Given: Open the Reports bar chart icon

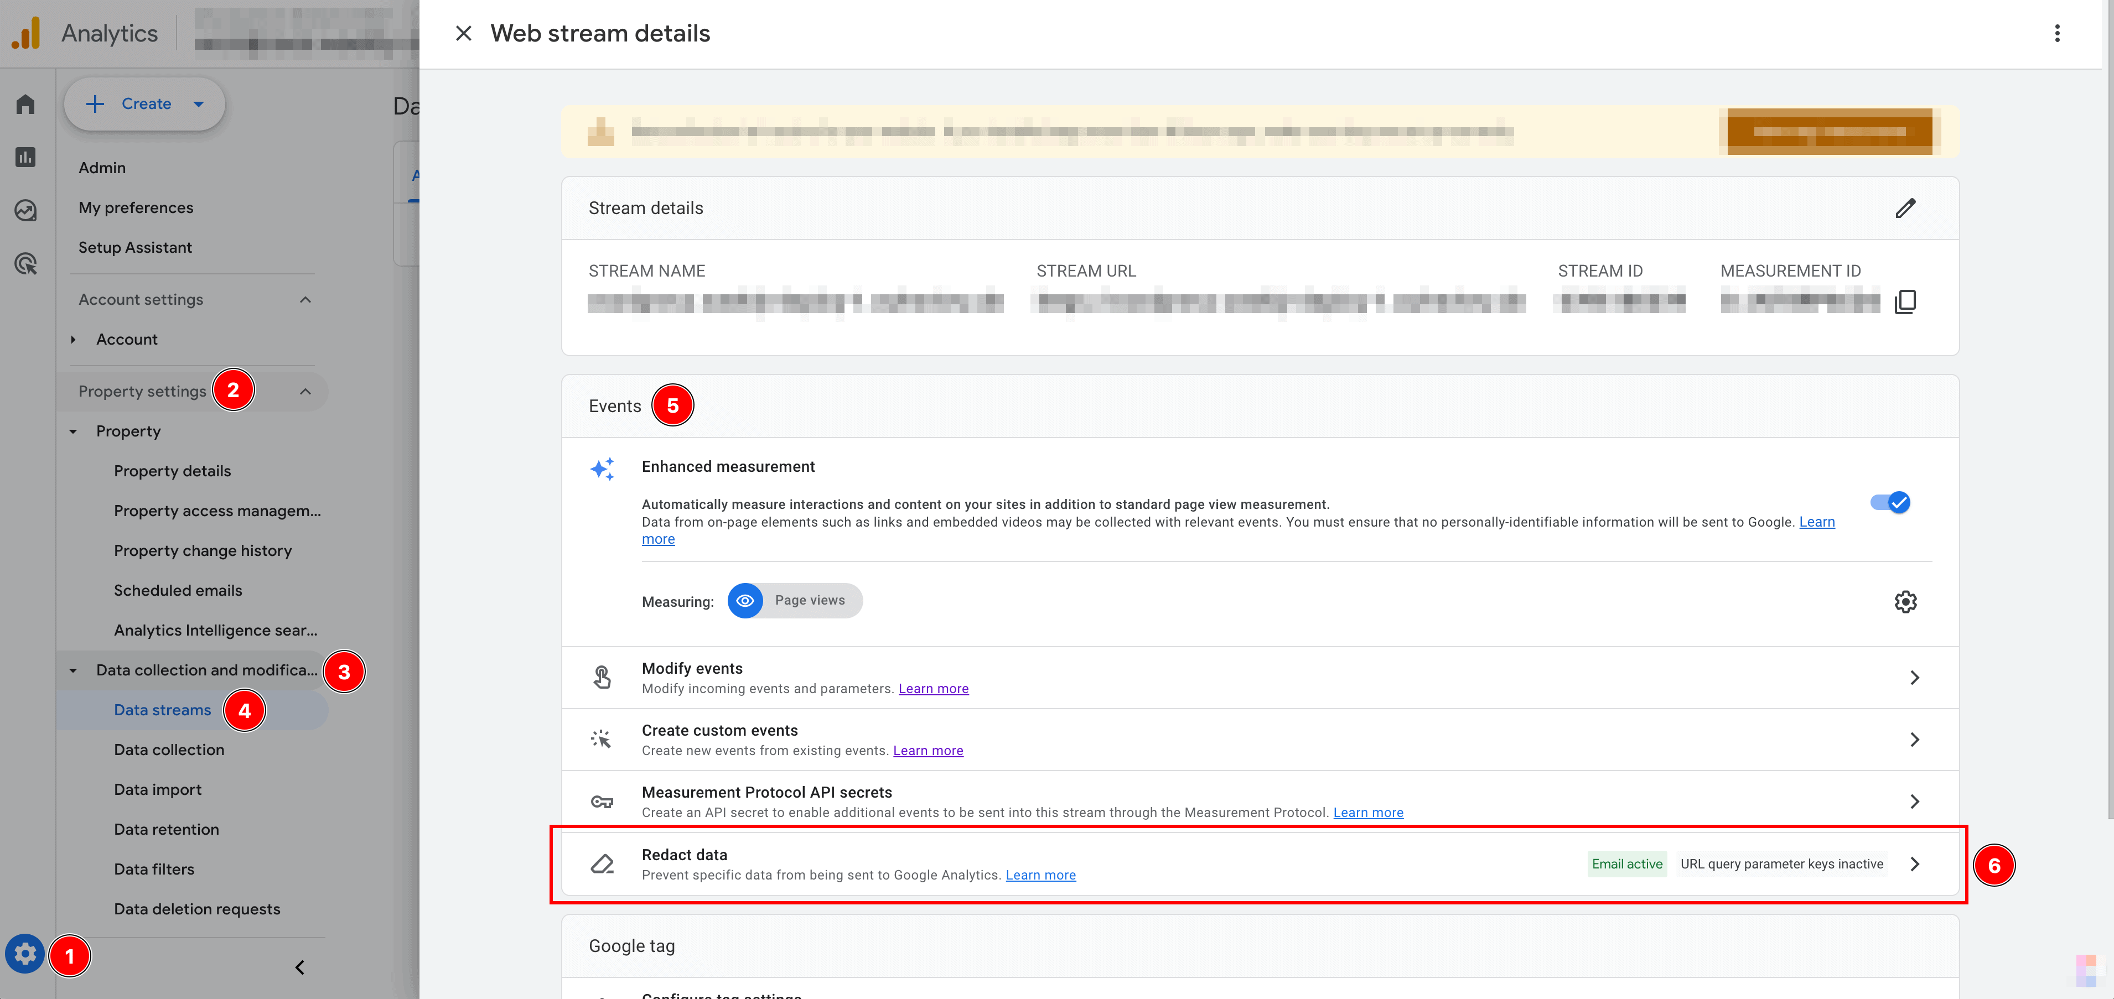Looking at the screenshot, I should tap(25, 157).
